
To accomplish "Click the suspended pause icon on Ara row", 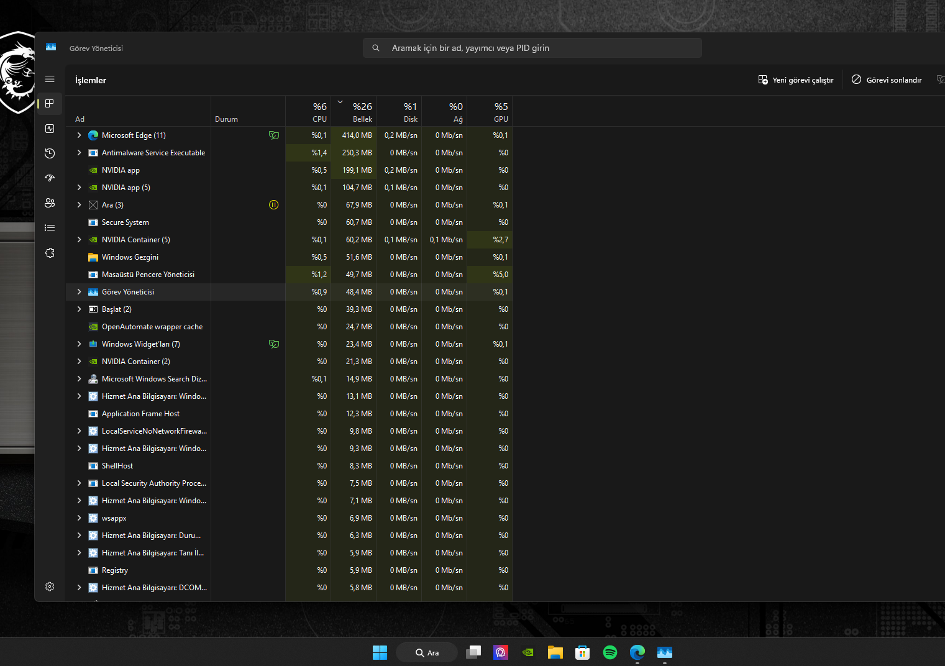I will pos(273,205).
